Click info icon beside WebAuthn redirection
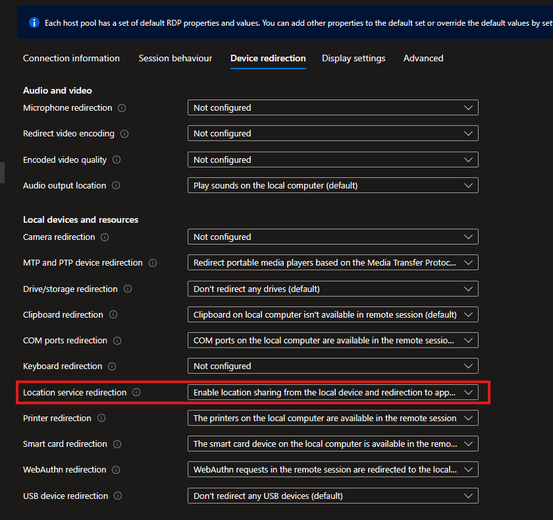 pyautogui.click(x=116, y=470)
